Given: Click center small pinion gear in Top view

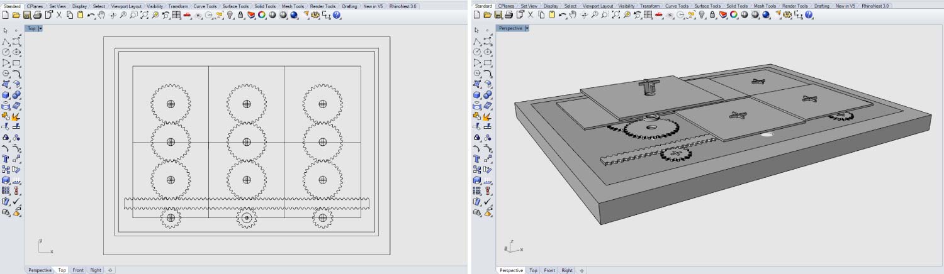Looking at the screenshot, I should pyautogui.click(x=247, y=218).
